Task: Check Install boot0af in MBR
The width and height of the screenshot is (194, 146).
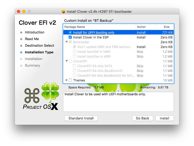Action: click(74, 51)
